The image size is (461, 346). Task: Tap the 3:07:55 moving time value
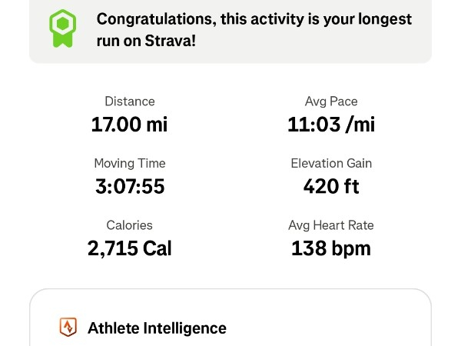point(129,185)
